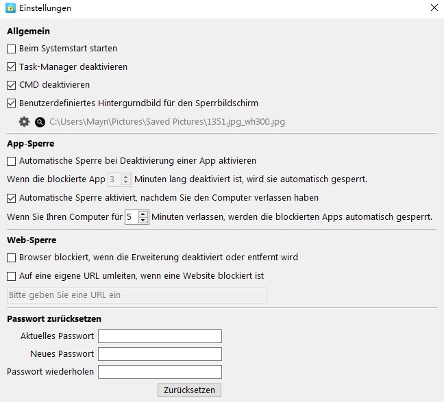Image resolution: width=444 pixels, height=402 pixels.
Task: Increase blocked app minutes spinner up arrow
Action: 126,177
